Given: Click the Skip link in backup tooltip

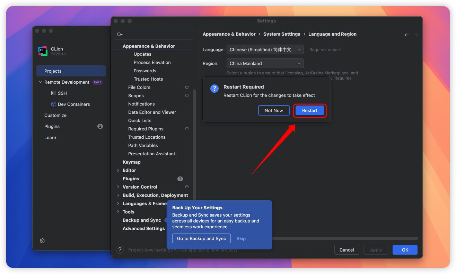Looking at the screenshot, I should pos(241,238).
